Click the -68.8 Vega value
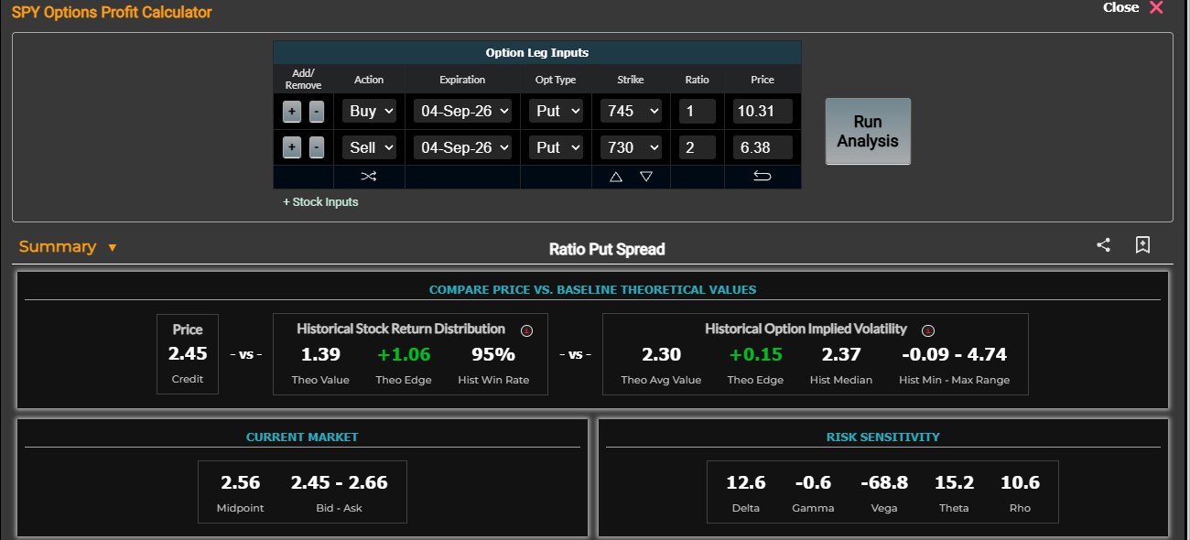This screenshot has height=540, width=1190. tap(884, 482)
